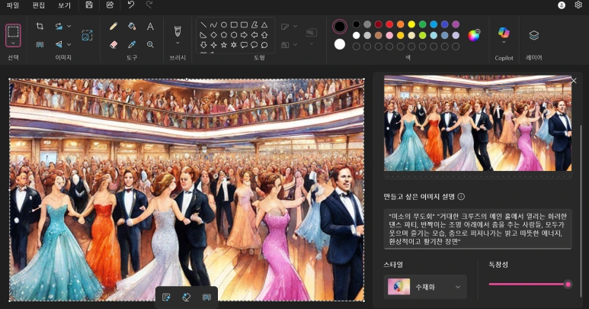This screenshot has height=309, width=589.
Task: Click generative erase icon on floating canvas toolbar
Action: pos(187,298)
